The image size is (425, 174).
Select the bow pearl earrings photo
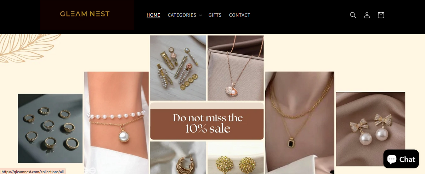point(370,129)
